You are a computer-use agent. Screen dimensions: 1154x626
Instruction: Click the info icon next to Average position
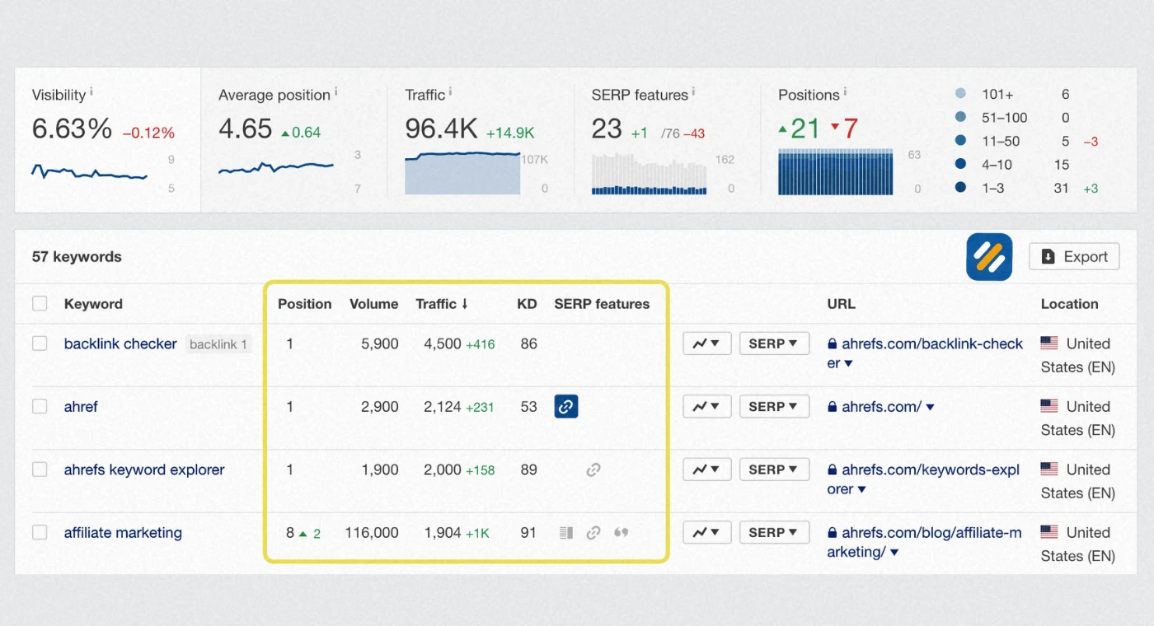[x=335, y=91]
